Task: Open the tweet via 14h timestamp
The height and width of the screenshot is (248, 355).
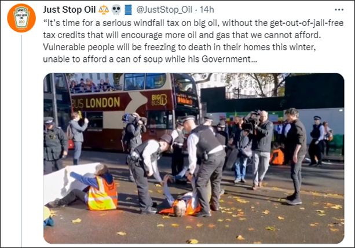Action: [x=207, y=10]
